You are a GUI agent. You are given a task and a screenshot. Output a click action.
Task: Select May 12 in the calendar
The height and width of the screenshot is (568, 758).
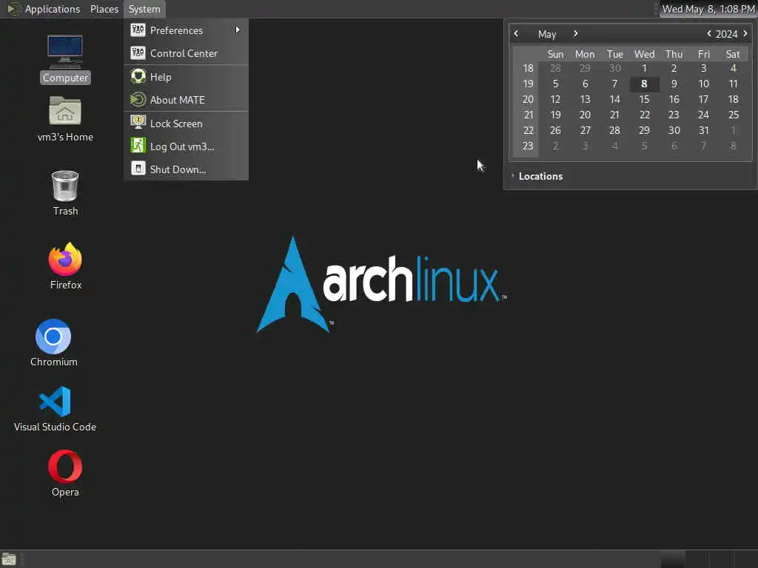(555, 99)
